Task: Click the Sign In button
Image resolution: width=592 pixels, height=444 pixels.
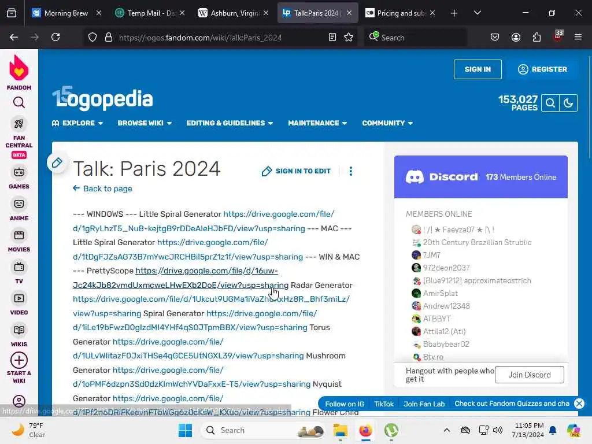Action: [x=478, y=69]
